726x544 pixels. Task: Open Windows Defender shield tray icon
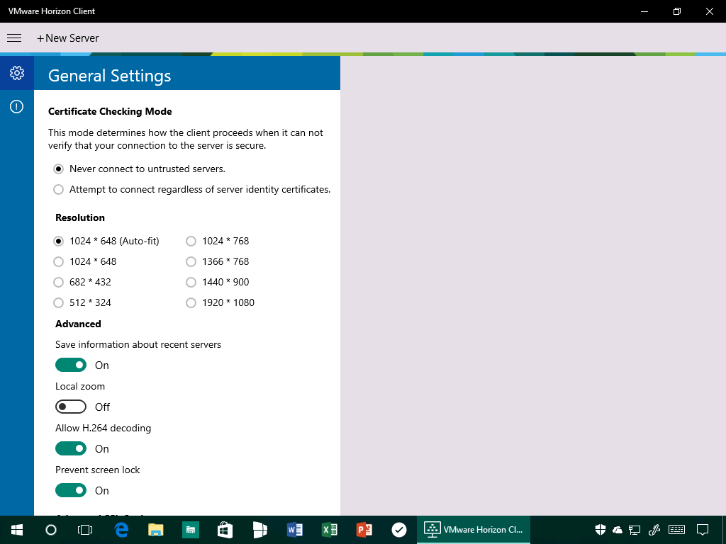pos(601,530)
